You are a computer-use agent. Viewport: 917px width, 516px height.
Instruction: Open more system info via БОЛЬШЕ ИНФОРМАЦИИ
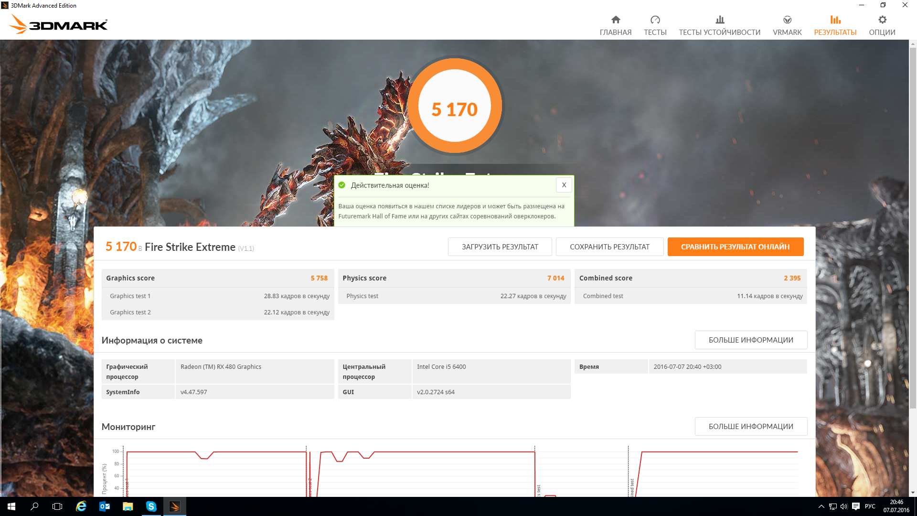tap(751, 340)
